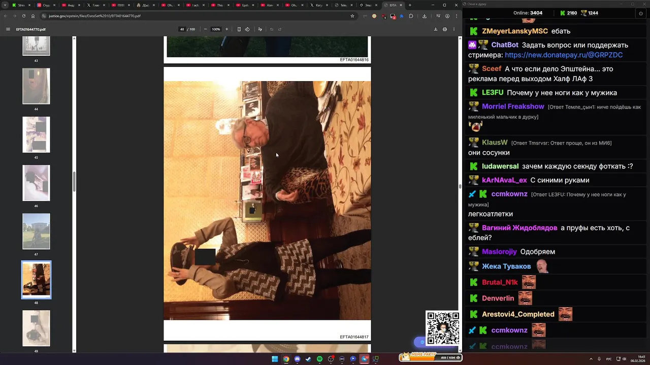Switch to the Telegram browser tab
The height and width of the screenshot is (365, 650).
344,5
